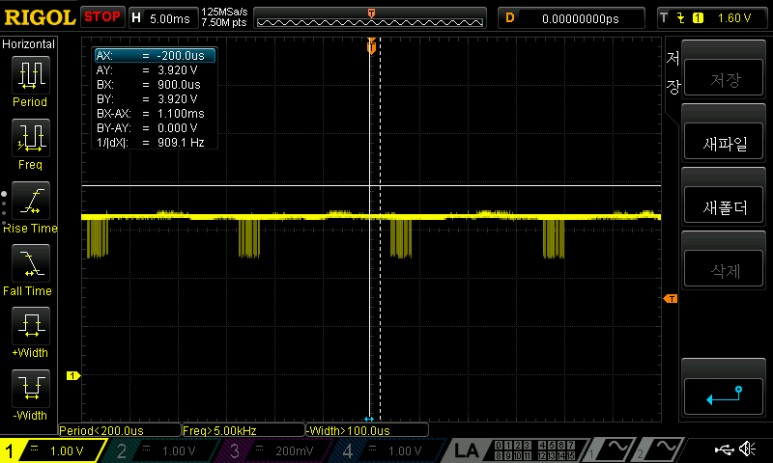773x463 pixels.
Task: Click the cursor position arrows at bottom
Action: click(x=369, y=420)
